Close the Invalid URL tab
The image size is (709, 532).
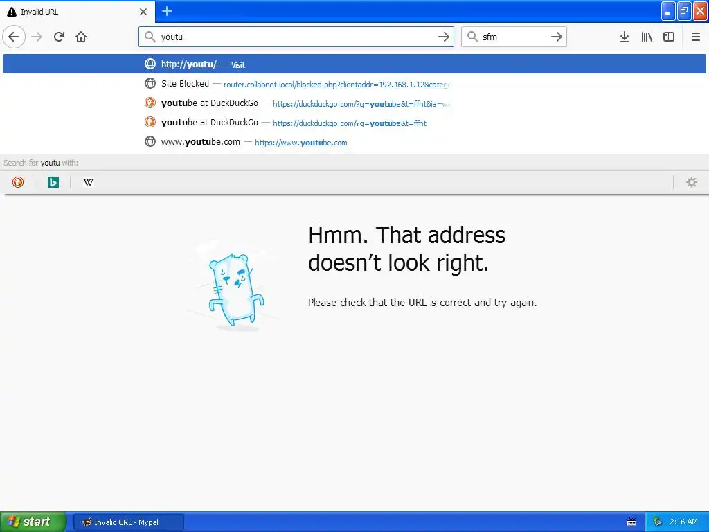coord(143,12)
